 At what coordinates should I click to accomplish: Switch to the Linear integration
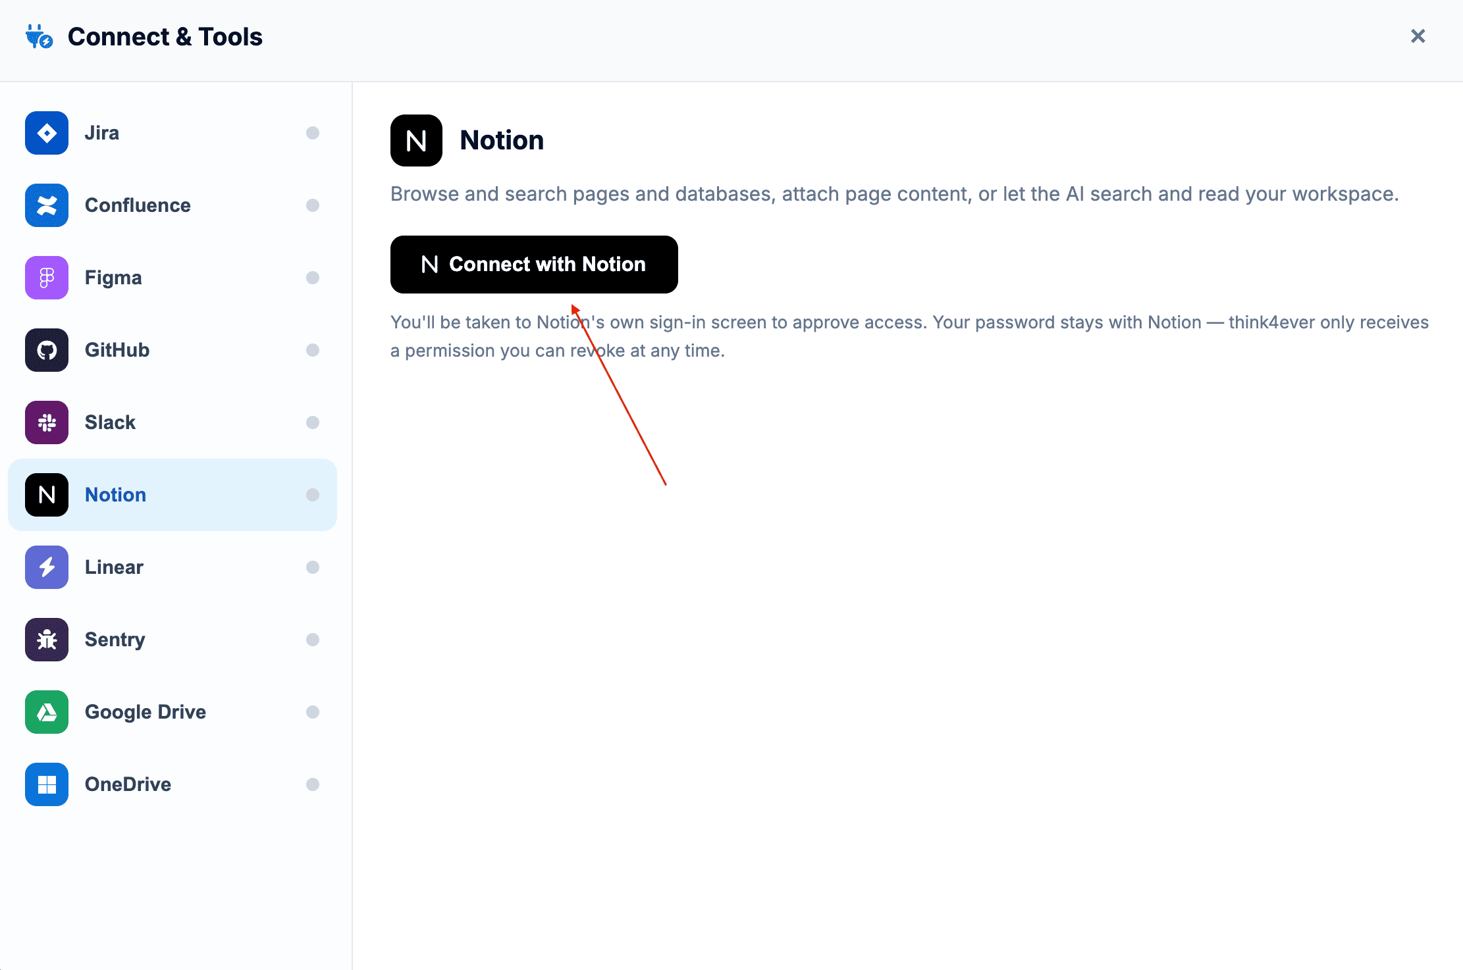[x=173, y=567]
